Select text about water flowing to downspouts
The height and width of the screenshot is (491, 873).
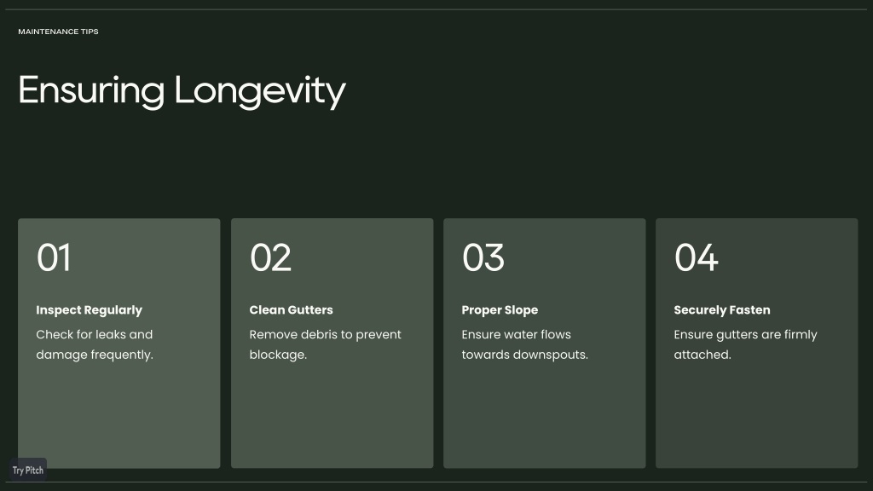(524, 344)
